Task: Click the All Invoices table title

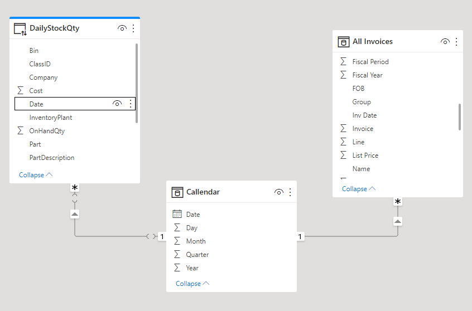Action: coord(373,41)
